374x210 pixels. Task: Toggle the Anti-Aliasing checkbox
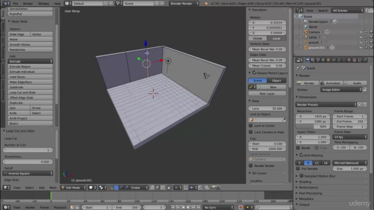(302, 155)
